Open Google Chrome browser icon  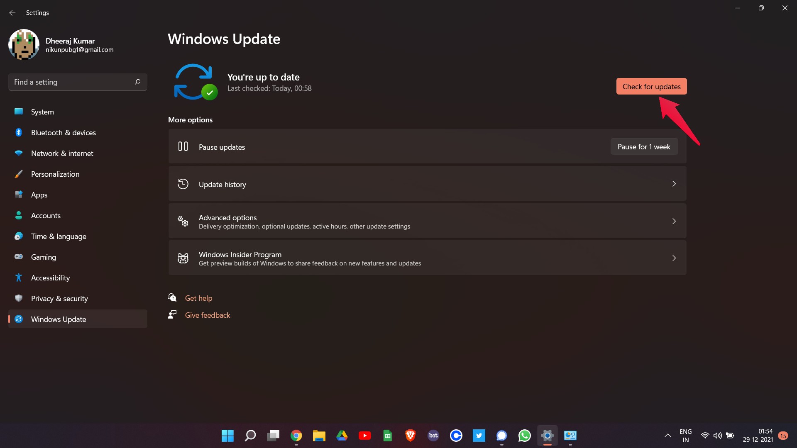pos(296,436)
